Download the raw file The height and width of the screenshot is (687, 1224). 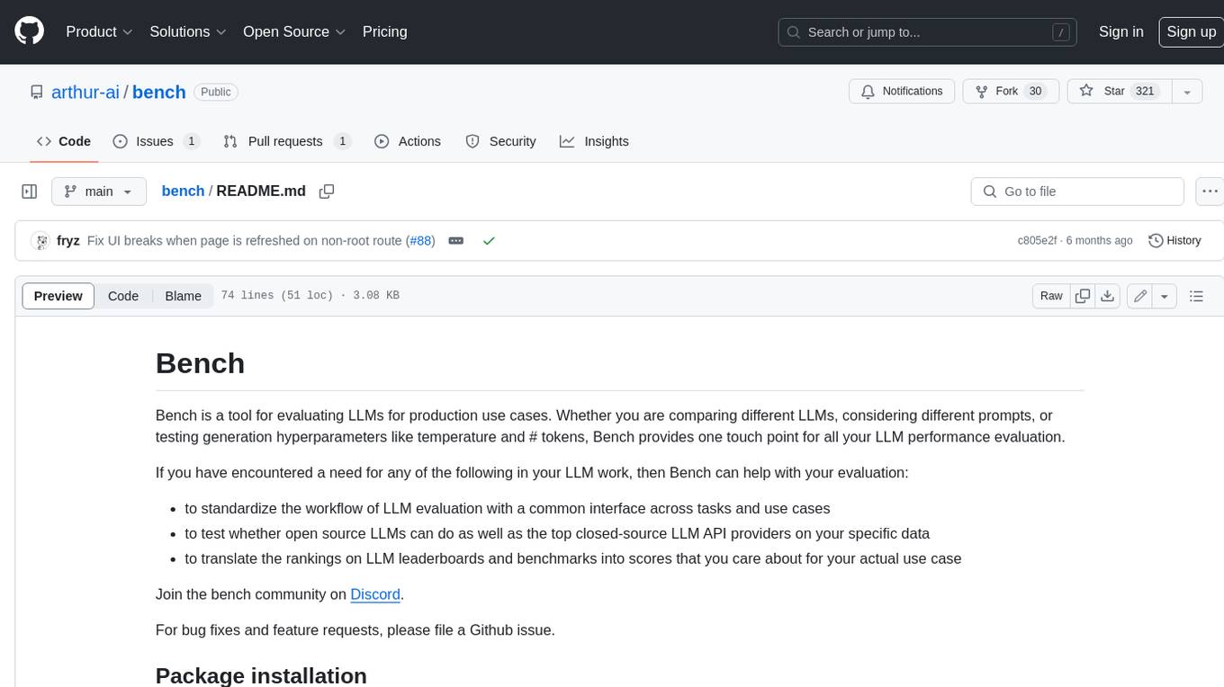pos(1108,296)
